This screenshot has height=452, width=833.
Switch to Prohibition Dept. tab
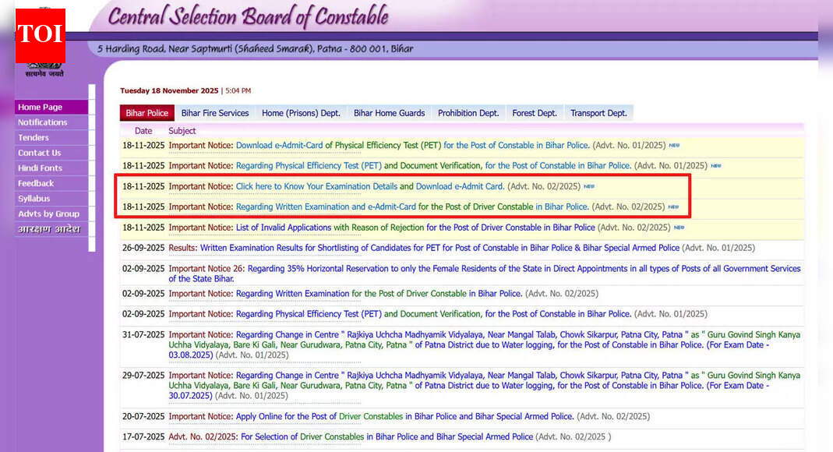468,113
